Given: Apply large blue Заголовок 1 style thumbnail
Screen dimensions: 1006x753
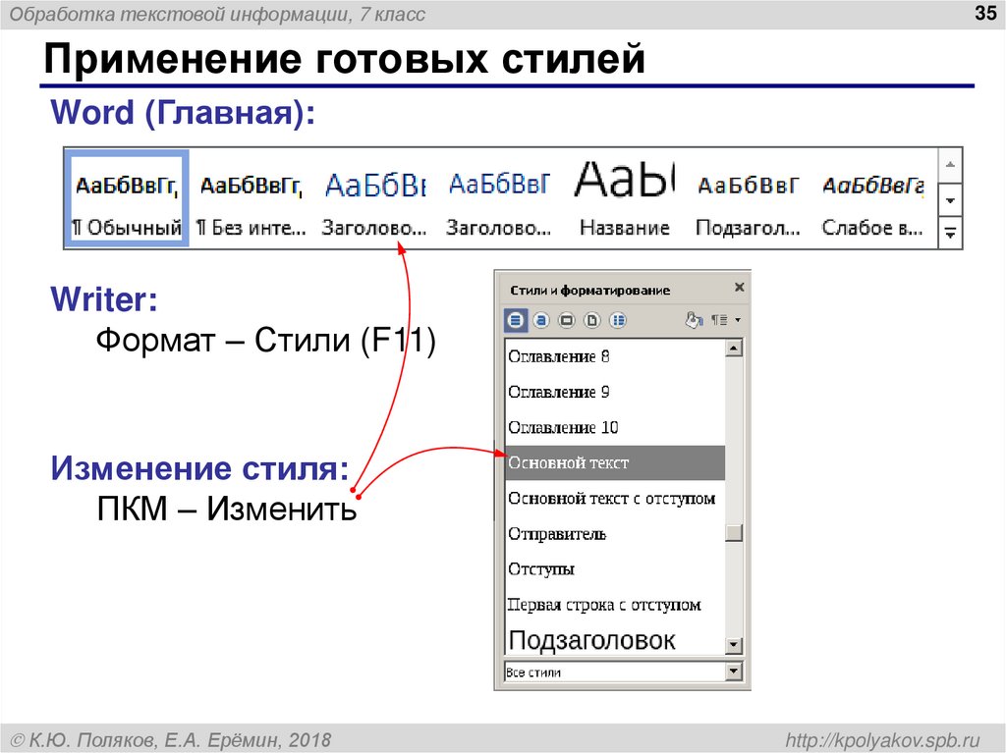Looking at the screenshot, I should pyautogui.click(x=374, y=199).
